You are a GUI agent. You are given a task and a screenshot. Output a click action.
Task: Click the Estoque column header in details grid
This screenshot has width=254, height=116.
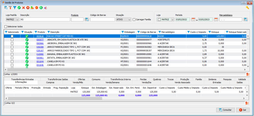[85, 88]
